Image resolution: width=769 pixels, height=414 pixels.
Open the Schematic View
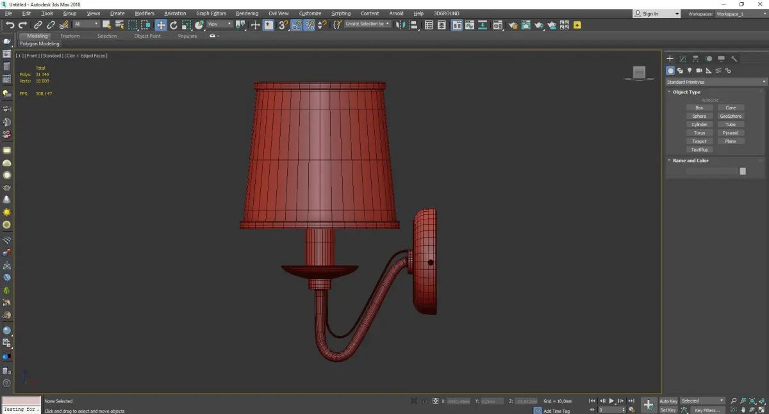click(x=483, y=25)
